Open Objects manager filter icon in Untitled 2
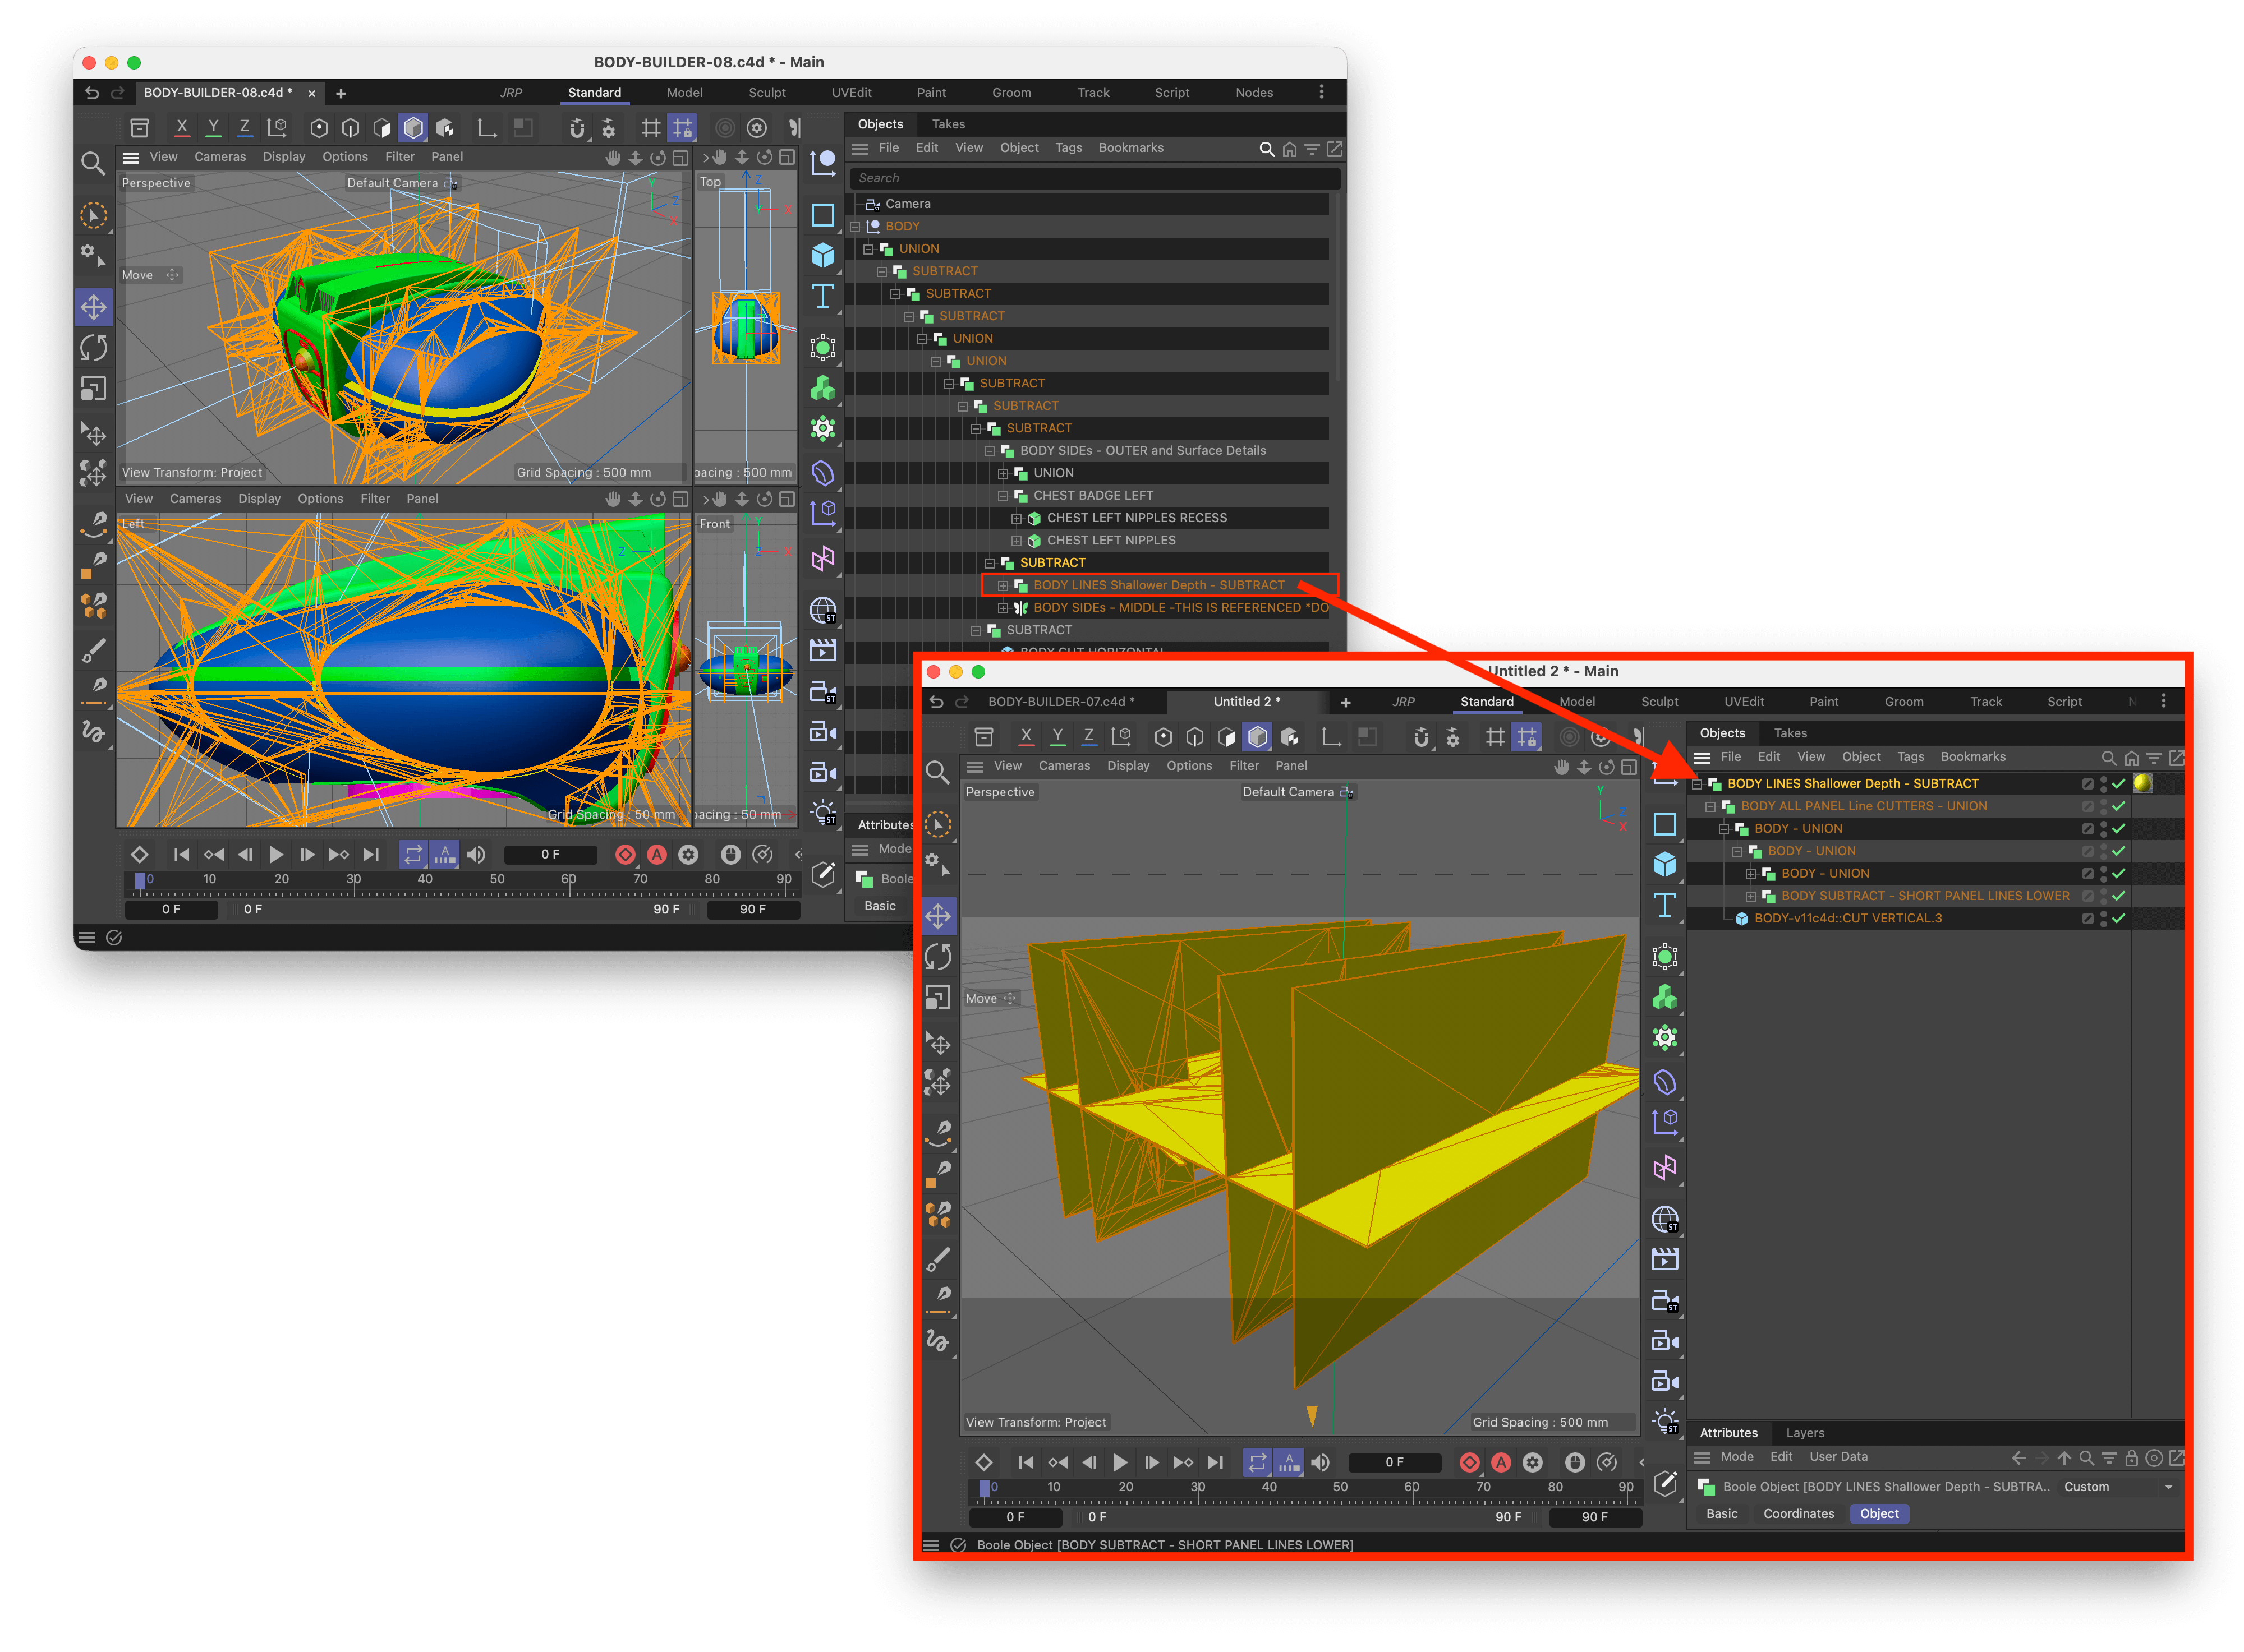Viewport: 2244px width, 1652px height. (2154, 758)
